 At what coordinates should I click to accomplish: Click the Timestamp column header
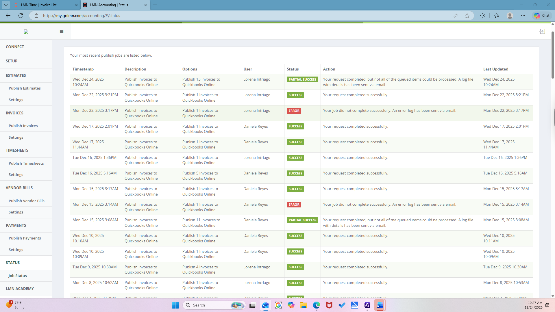click(x=96, y=69)
